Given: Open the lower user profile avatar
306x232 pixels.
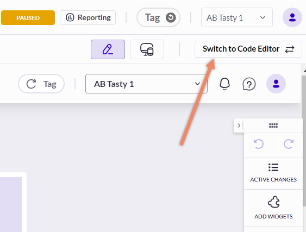Looking at the screenshot, I should pyautogui.click(x=276, y=84).
